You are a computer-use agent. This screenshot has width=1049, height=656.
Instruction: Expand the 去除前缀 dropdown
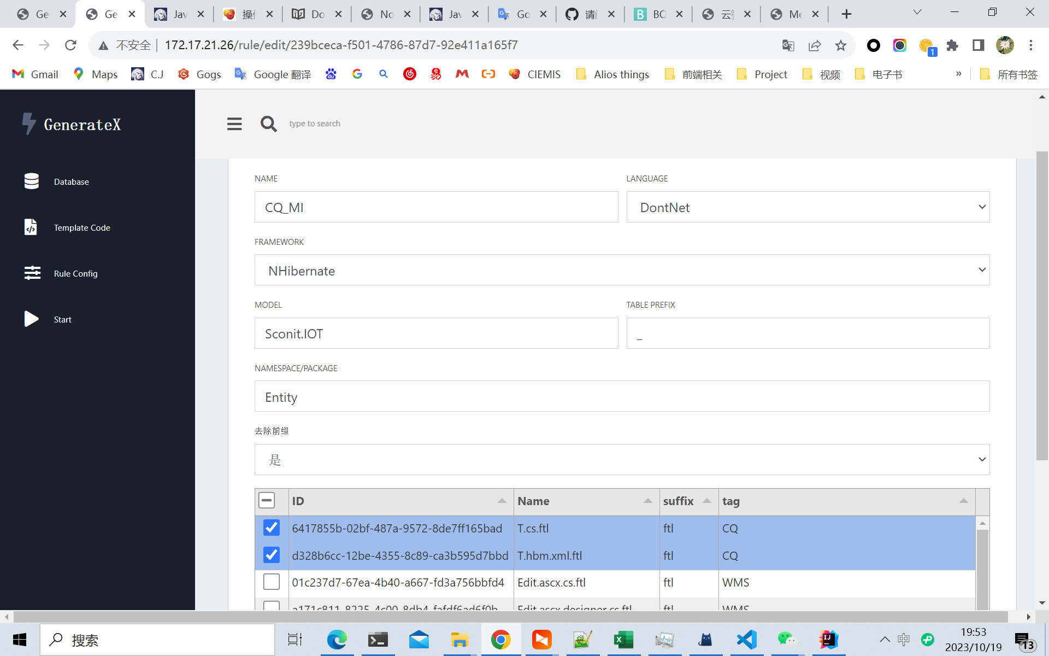click(981, 460)
